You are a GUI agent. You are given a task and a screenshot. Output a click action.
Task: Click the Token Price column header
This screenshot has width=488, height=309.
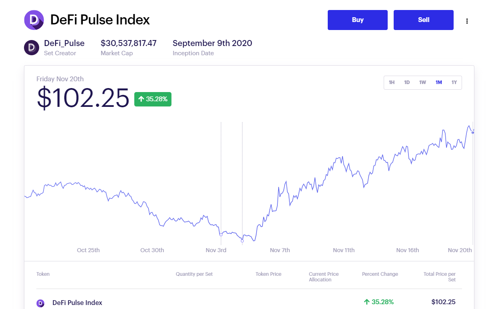[269, 274]
